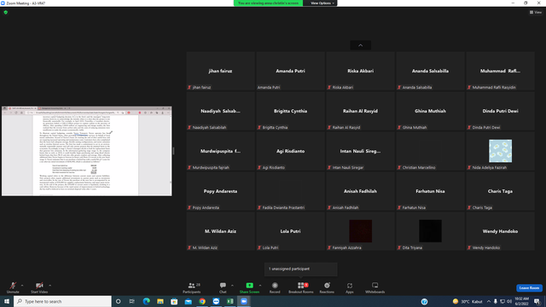Select Amanda Putri participant tile

click(x=290, y=71)
